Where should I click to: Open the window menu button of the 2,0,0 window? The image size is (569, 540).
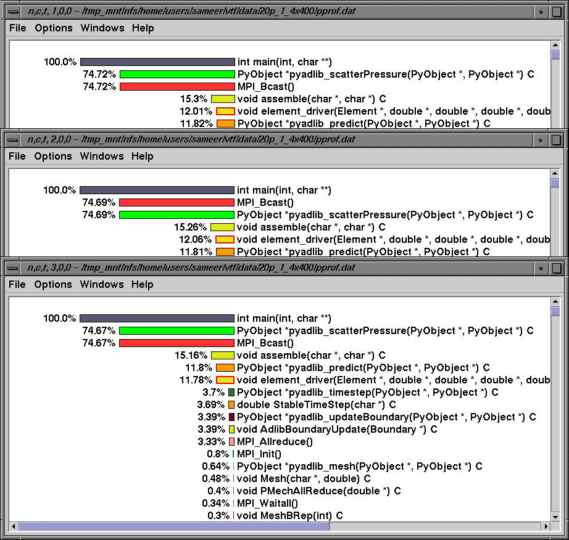click(x=13, y=140)
